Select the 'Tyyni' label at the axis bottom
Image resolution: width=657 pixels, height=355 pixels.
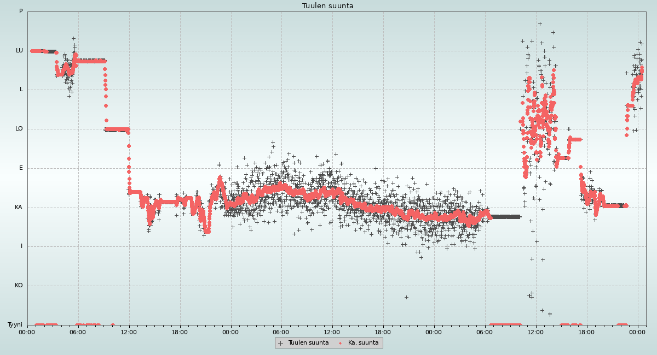click(x=15, y=324)
